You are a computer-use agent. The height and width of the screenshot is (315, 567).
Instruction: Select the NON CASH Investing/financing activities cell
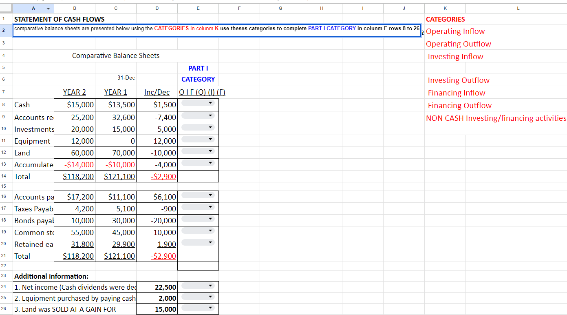point(496,118)
